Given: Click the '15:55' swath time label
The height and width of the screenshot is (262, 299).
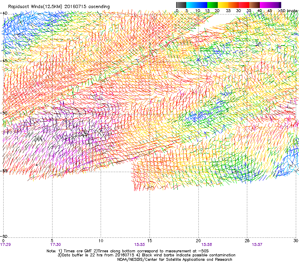Looking at the screenshot, I should coord(139,245).
